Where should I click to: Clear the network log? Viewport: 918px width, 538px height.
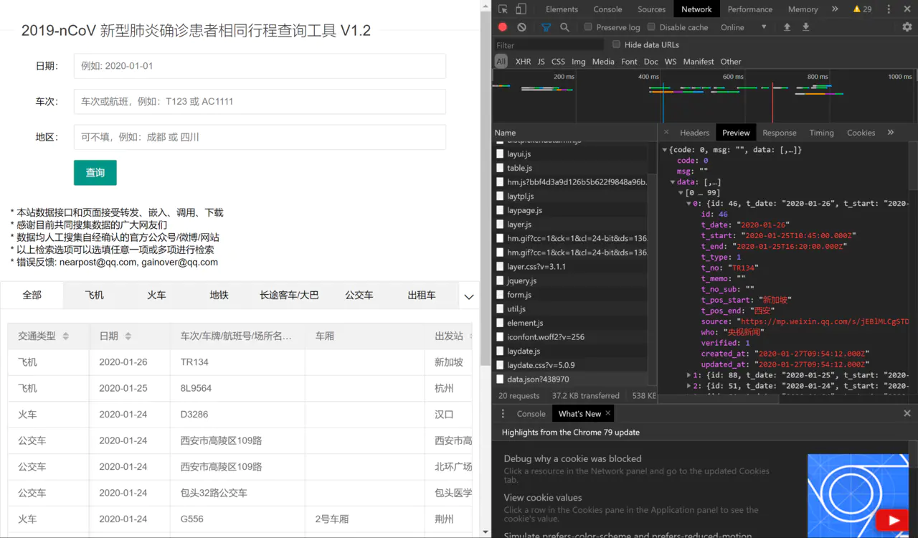click(521, 27)
